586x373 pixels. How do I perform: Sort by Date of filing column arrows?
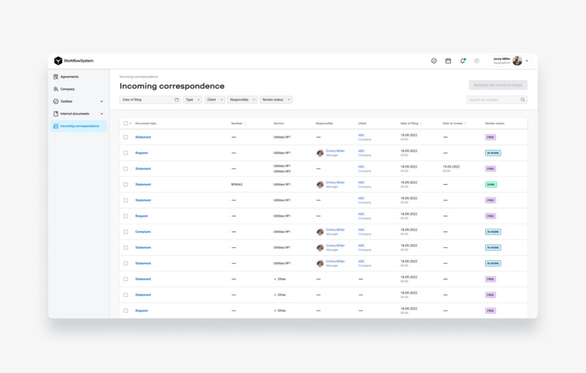coord(421,124)
